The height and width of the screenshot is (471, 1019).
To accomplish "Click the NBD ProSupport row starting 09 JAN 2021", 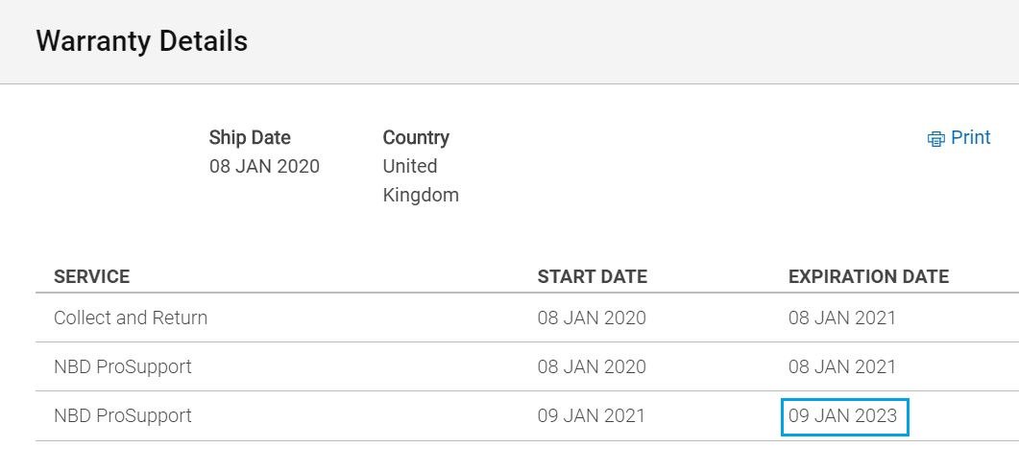I will [x=527, y=416].
